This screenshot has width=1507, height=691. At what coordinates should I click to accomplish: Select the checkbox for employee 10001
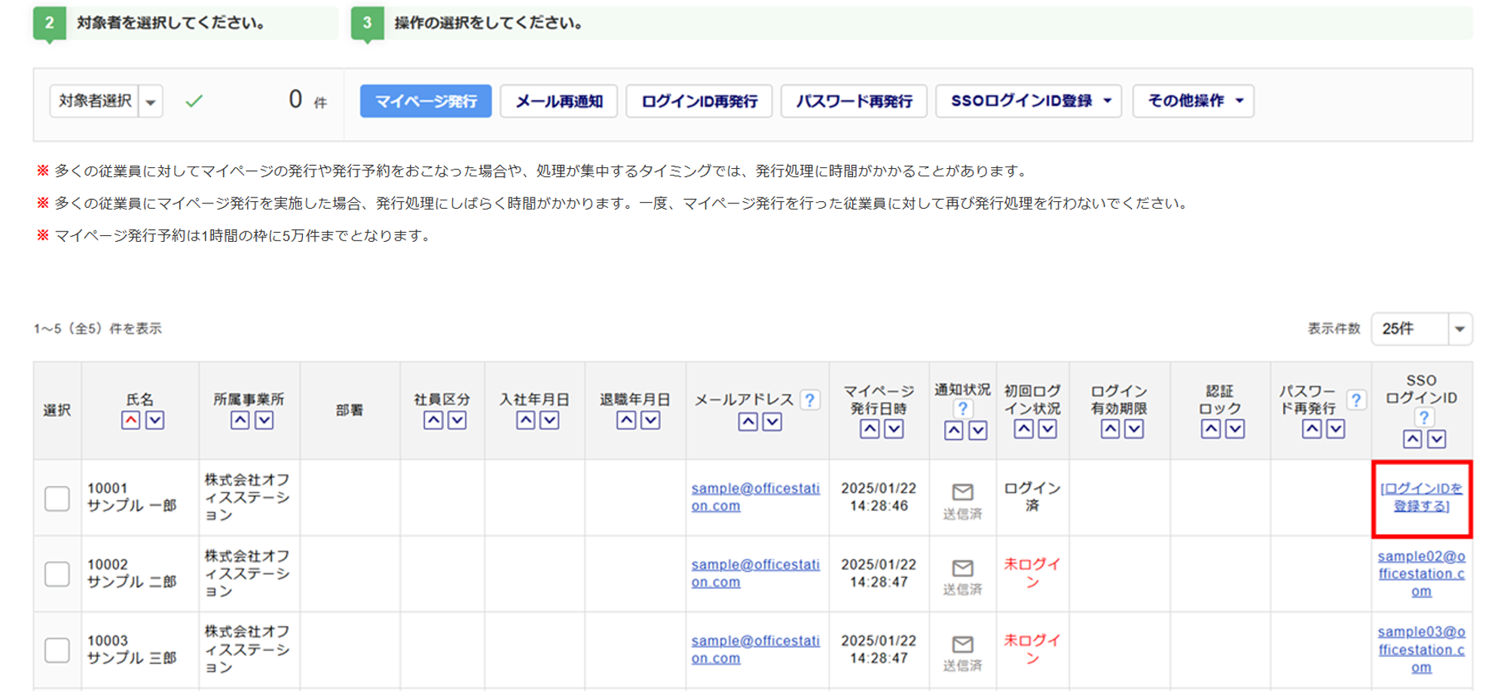point(57,498)
